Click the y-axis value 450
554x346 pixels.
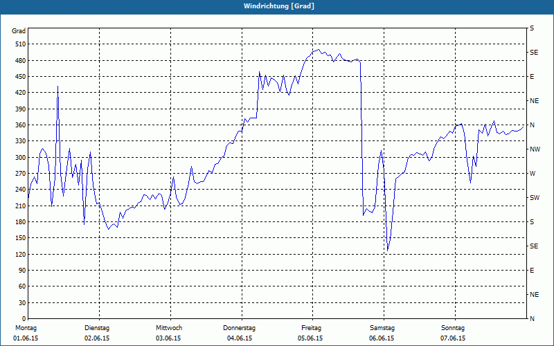(x=21, y=77)
